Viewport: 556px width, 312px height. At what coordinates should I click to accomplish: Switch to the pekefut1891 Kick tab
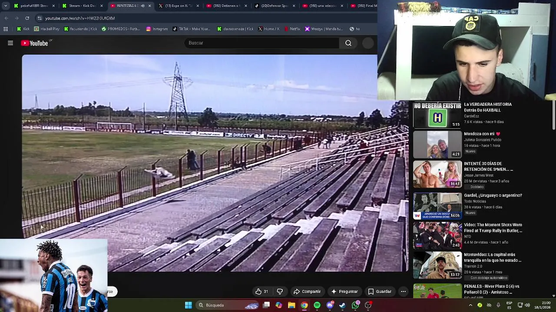click(x=34, y=6)
